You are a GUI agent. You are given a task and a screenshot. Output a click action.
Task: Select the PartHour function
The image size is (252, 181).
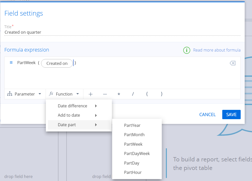(x=133, y=172)
